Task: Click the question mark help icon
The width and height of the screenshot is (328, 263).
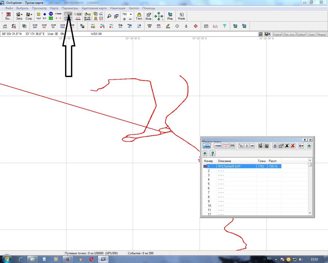Action: (x=212, y=153)
